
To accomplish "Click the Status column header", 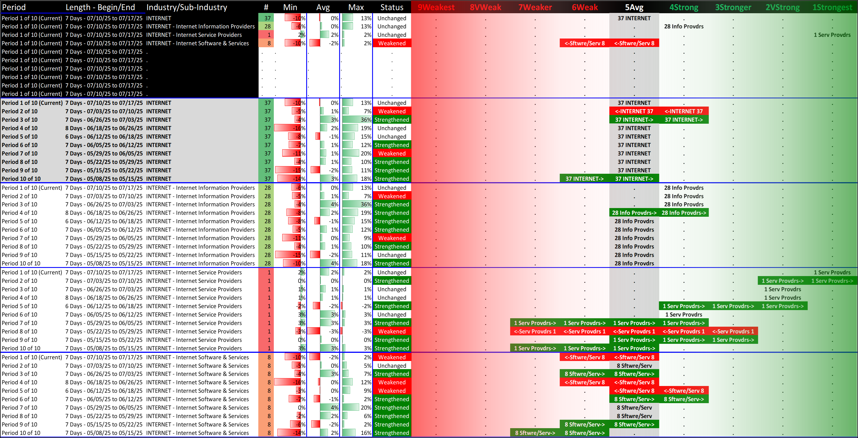I will pyautogui.click(x=392, y=7).
